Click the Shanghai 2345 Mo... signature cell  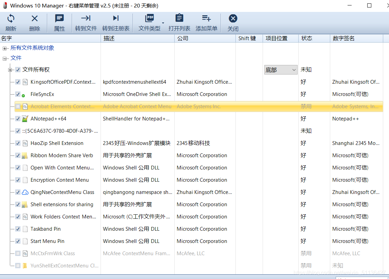tap(356, 143)
